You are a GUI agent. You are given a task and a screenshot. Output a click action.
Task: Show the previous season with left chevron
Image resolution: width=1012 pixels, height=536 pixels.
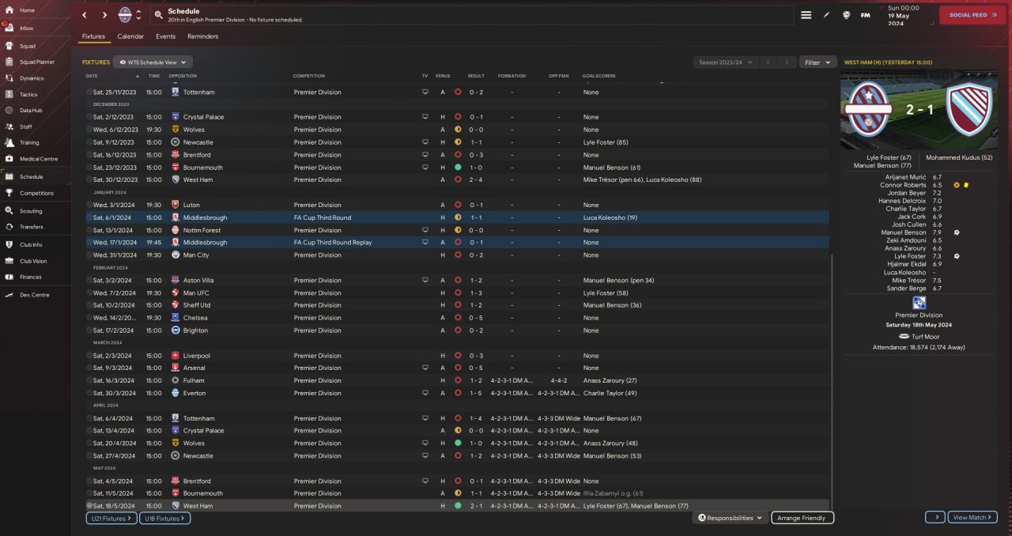[768, 62]
